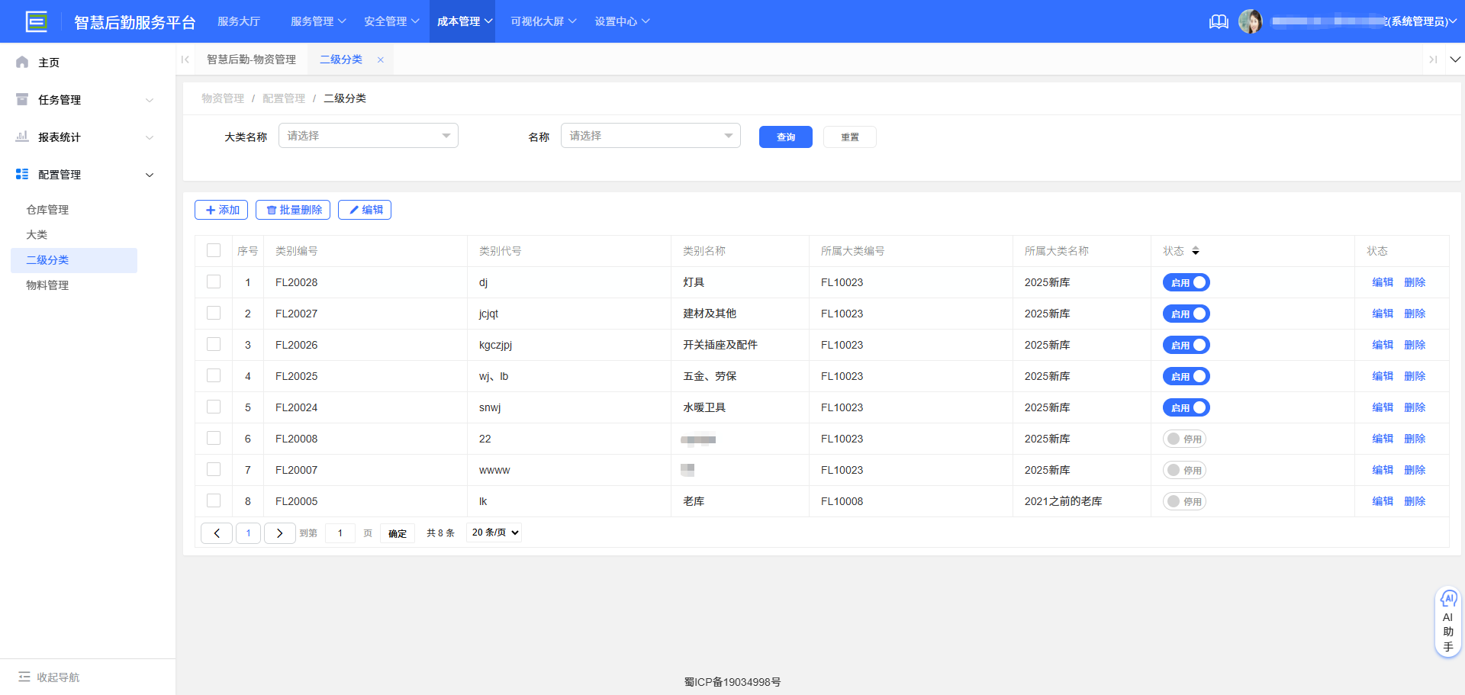1465x695 pixels.
Task: Change page size via 20条/页 dropdown
Action: (493, 533)
